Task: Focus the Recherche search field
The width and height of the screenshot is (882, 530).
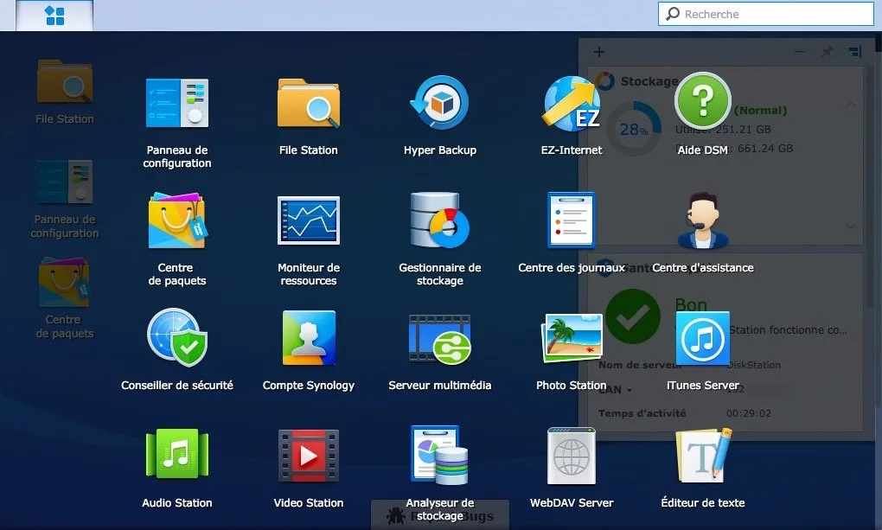Action: 766,14
